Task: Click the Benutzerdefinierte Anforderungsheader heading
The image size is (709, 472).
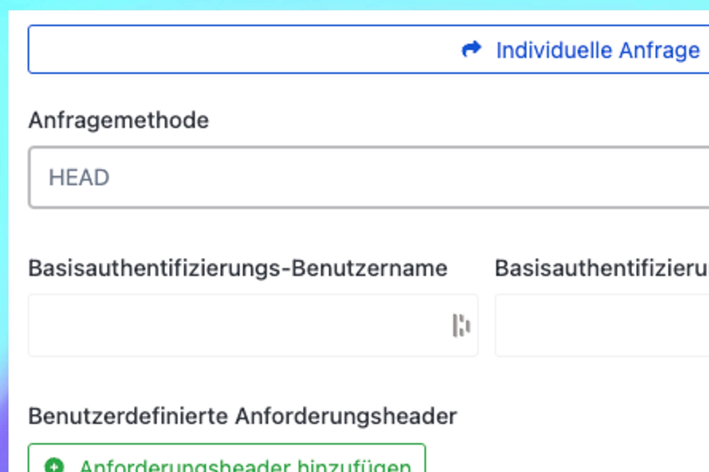Action: 242,416
